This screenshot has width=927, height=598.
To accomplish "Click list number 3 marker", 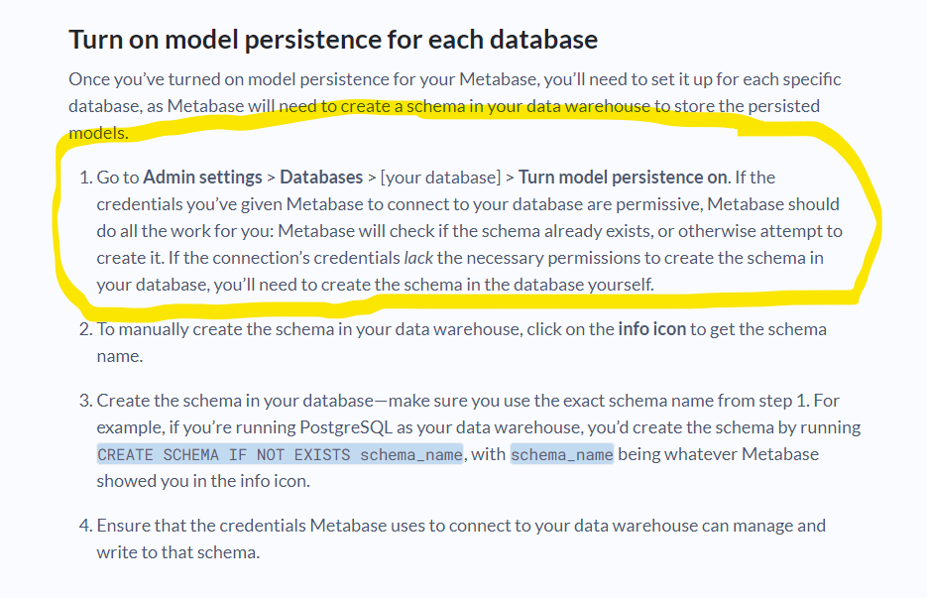I will (x=85, y=401).
